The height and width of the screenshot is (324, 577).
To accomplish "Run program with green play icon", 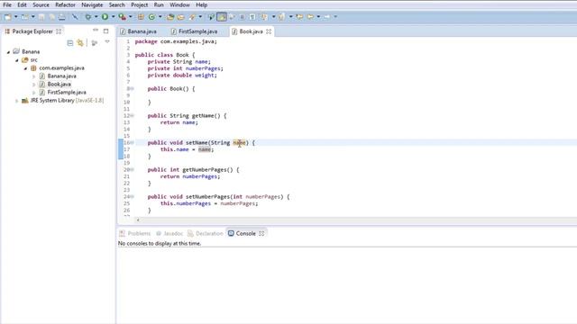I will coord(105,17).
